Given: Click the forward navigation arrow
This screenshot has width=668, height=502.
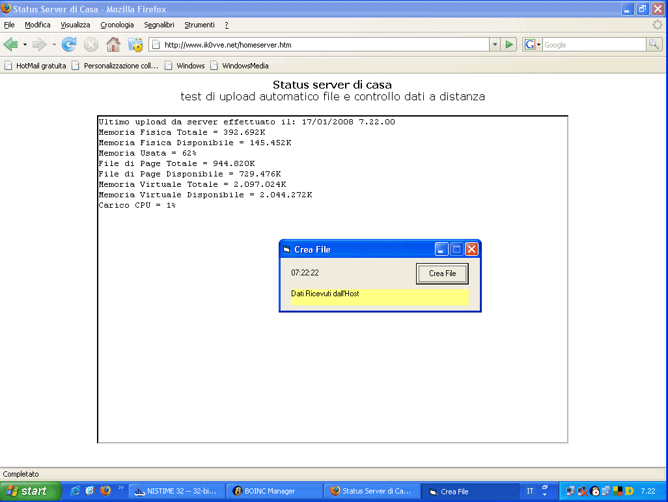Looking at the screenshot, I should 40,44.
